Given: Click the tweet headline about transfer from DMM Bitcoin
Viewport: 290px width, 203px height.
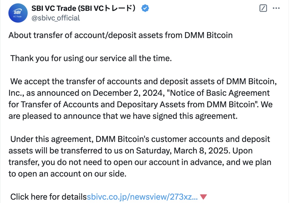Looking at the screenshot, I should click(x=120, y=35).
